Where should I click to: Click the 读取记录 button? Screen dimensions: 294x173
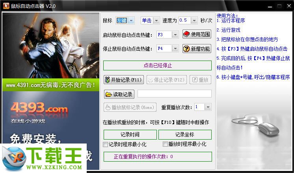click(119, 94)
